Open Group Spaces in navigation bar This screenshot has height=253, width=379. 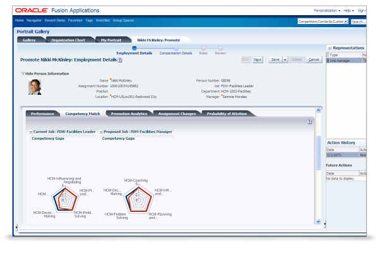tap(123, 20)
